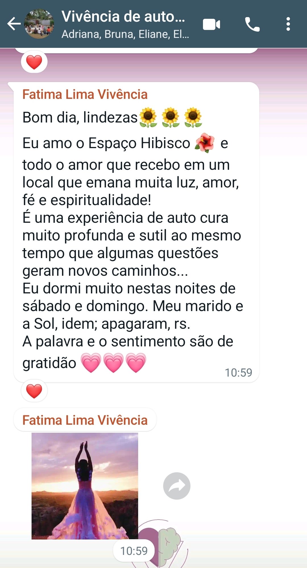Viewport: 307px width, 568px height.
Task: Open the group profile picture
Action: (x=39, y=24)
